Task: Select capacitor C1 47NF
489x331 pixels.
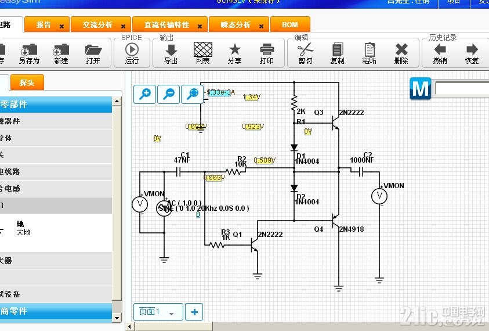Action: (x=179, y=172)
